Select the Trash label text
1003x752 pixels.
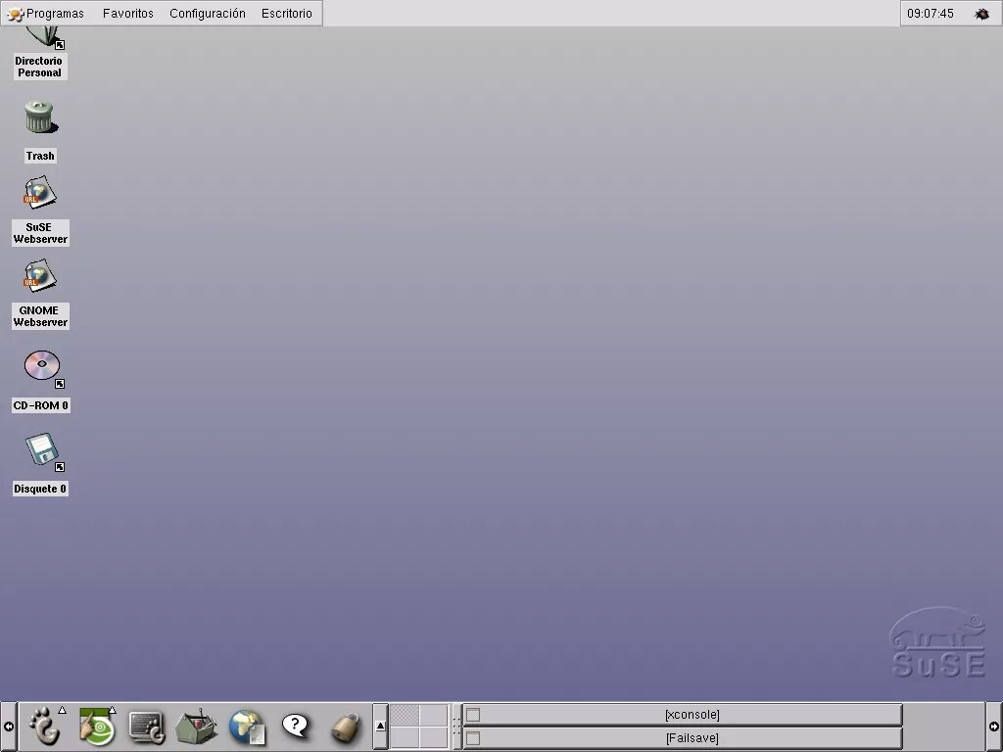point(40,156)
